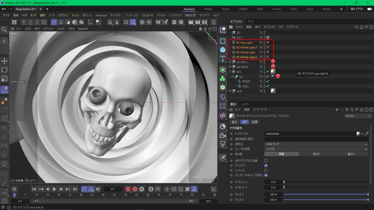Switch to the Sculpt layout tab

click(x=225, y=9)
